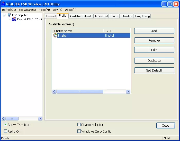Click the tree panel scrollbar thumb

[12, 118]
